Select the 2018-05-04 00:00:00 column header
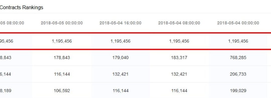 point(238,23)
